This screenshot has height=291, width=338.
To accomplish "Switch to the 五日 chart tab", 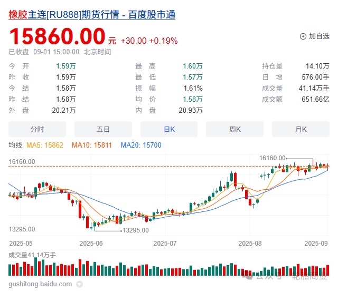I will point(103,129).
